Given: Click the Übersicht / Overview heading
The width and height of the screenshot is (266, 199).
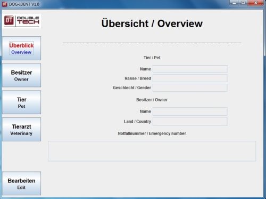Looking at the screenshot, I should click(x=152, y=23).
